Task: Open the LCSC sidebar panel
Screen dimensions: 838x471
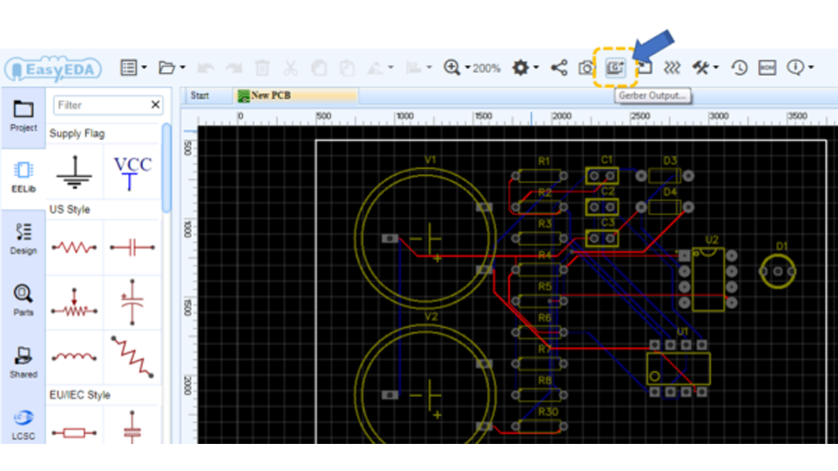Action: (24, 425)
